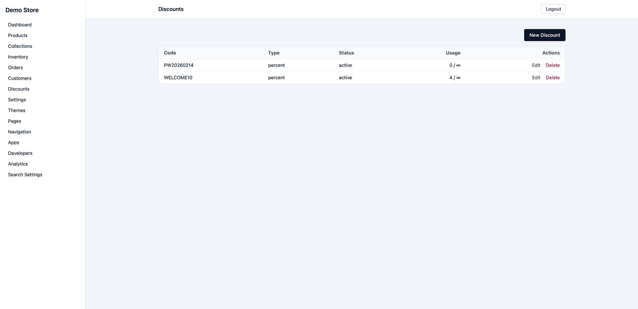Open the Apps page

pos(14,142)
